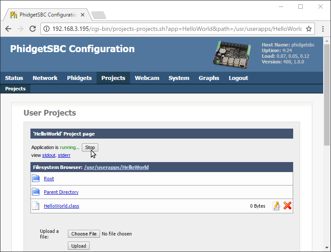This screenshot has height=252, width=331.
Task: View the stderr output link
Action: click(x=64, y=155)
